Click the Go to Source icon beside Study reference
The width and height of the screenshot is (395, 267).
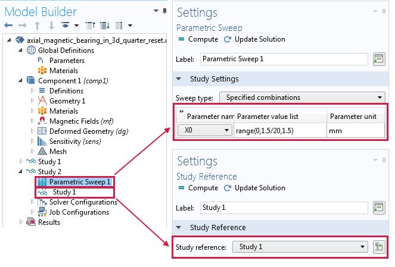pyautogui.click(x=379, y=247)
